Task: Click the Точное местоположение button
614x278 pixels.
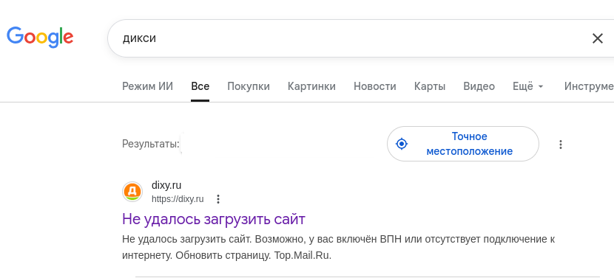Action: [463, 144]
